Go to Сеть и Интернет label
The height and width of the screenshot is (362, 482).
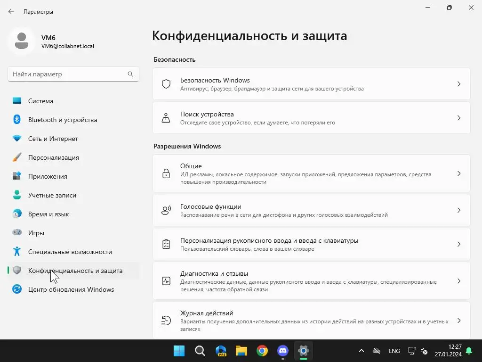point(53,139)
